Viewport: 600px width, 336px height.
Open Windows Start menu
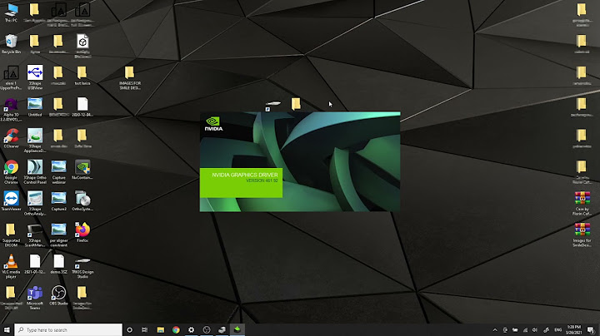click(7, 329)
